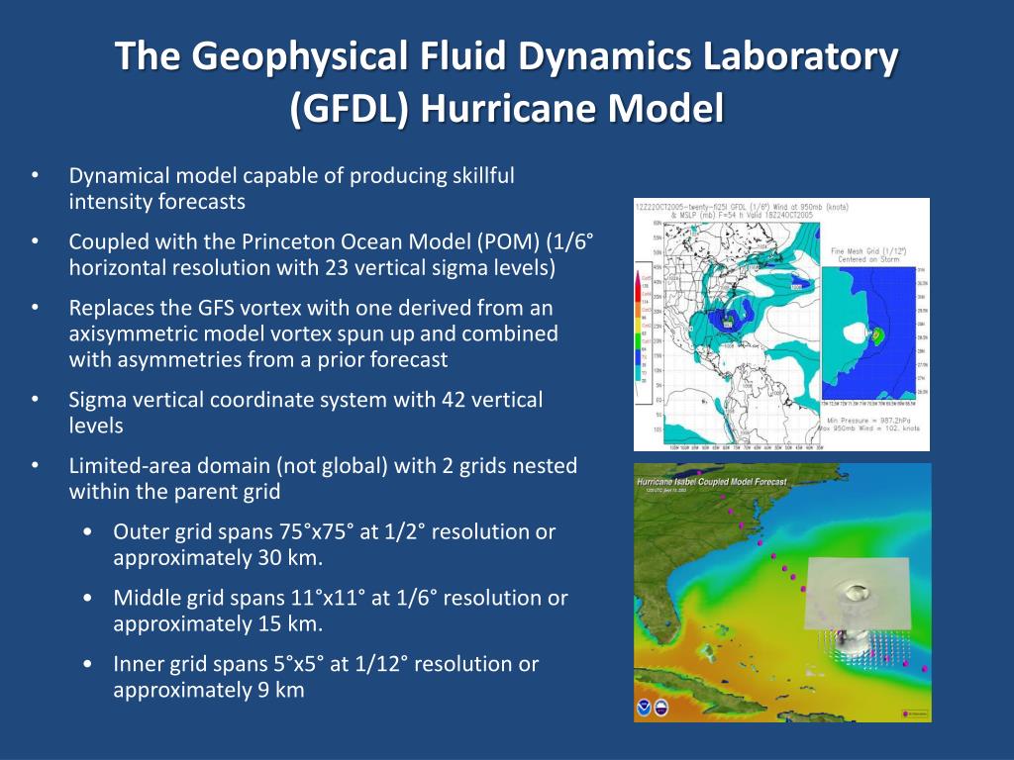The height and width of the screenshot is (760, 1014).
Task: Select the Hurricane Isabel Coupled Model Forecast image
Action: 782,593
